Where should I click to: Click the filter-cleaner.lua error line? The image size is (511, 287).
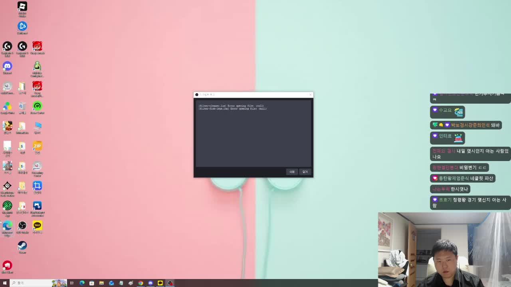coord(231,106)
